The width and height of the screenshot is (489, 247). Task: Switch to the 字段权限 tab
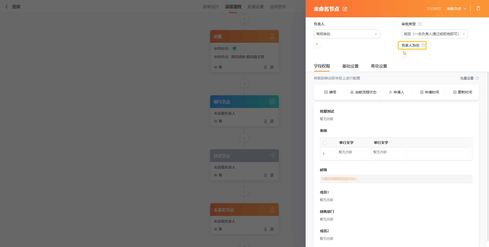(322, 66)
